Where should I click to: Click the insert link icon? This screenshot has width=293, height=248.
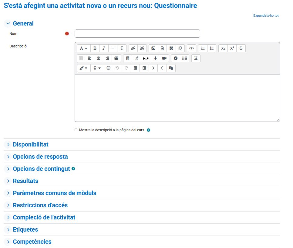coord(133,48)
